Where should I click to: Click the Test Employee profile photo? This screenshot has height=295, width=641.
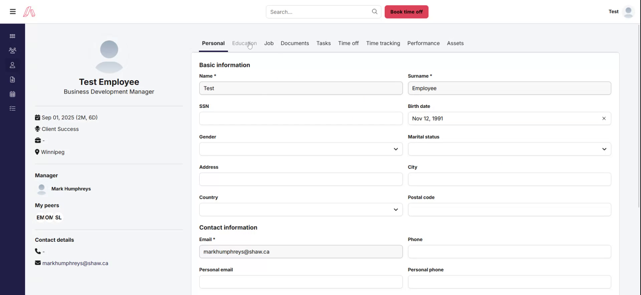coord(109,57)
